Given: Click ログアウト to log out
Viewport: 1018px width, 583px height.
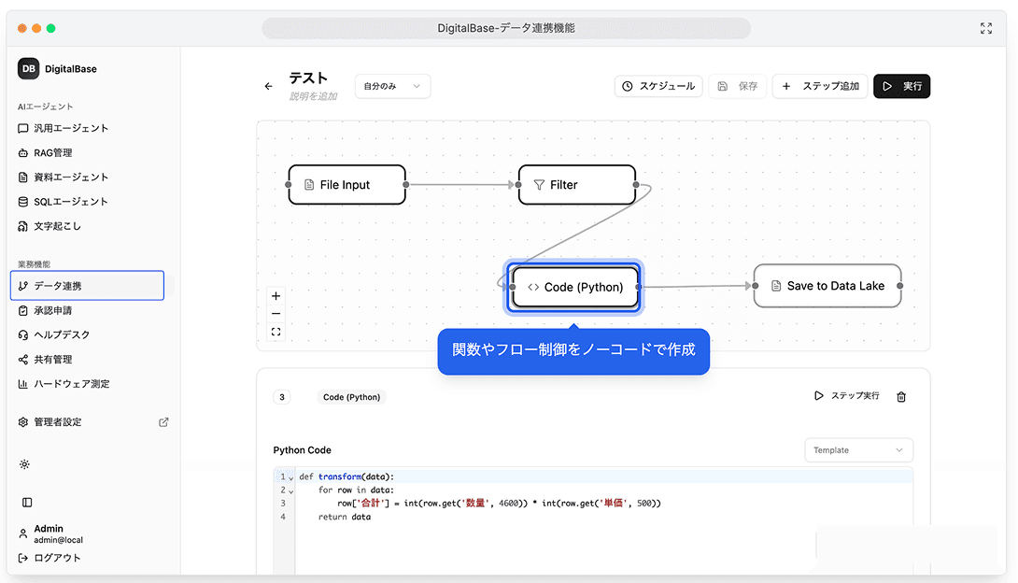Looking at the screenshot, I should click(x=49, y=558).
